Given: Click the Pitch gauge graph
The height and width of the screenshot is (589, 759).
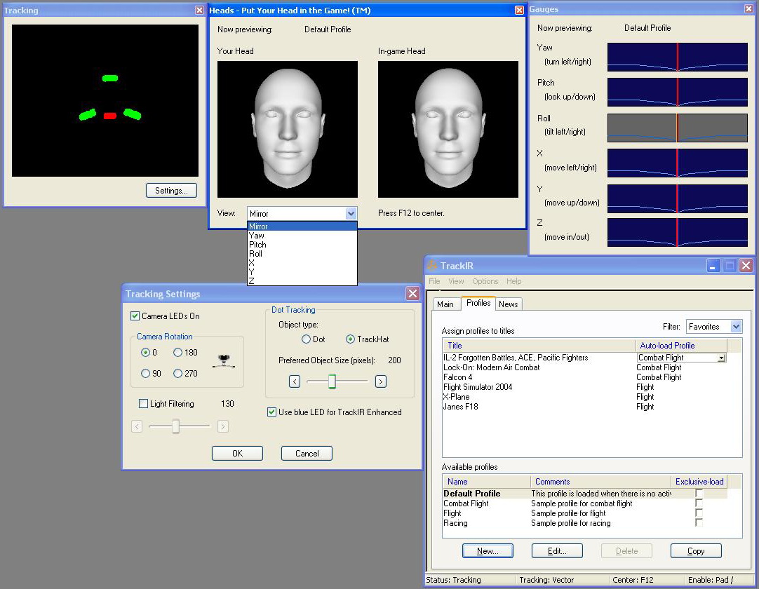Looking at the screenshot, I should pos(678,92).
